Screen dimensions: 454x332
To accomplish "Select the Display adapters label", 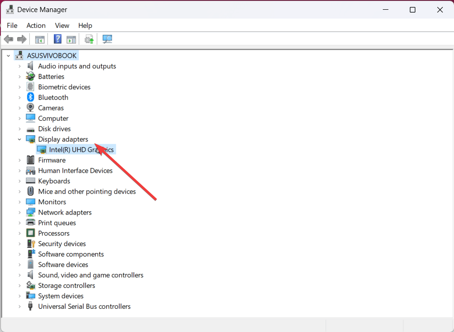I will pos(63,139).
